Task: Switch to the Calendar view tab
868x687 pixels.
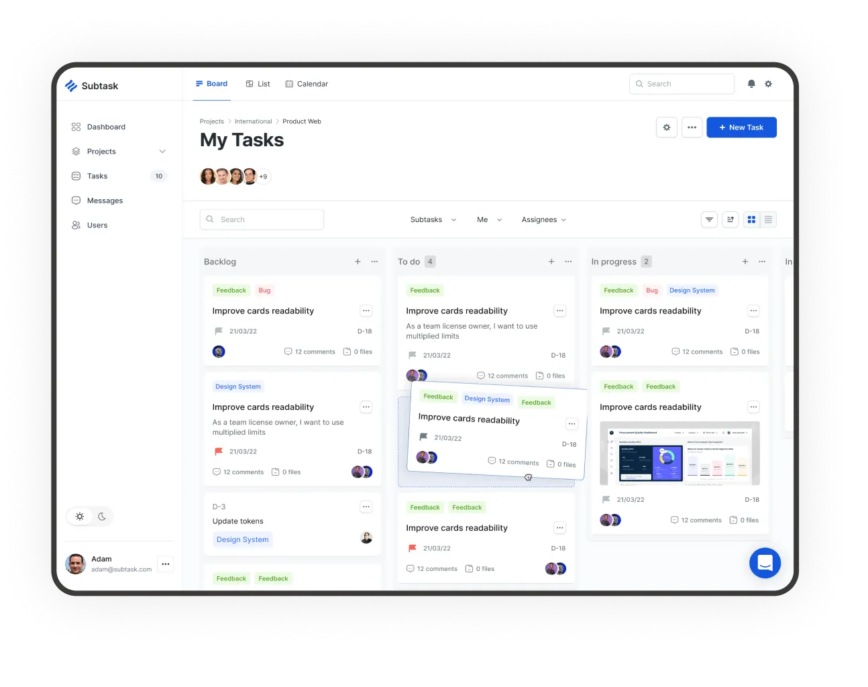Action: tap(307, 84)
